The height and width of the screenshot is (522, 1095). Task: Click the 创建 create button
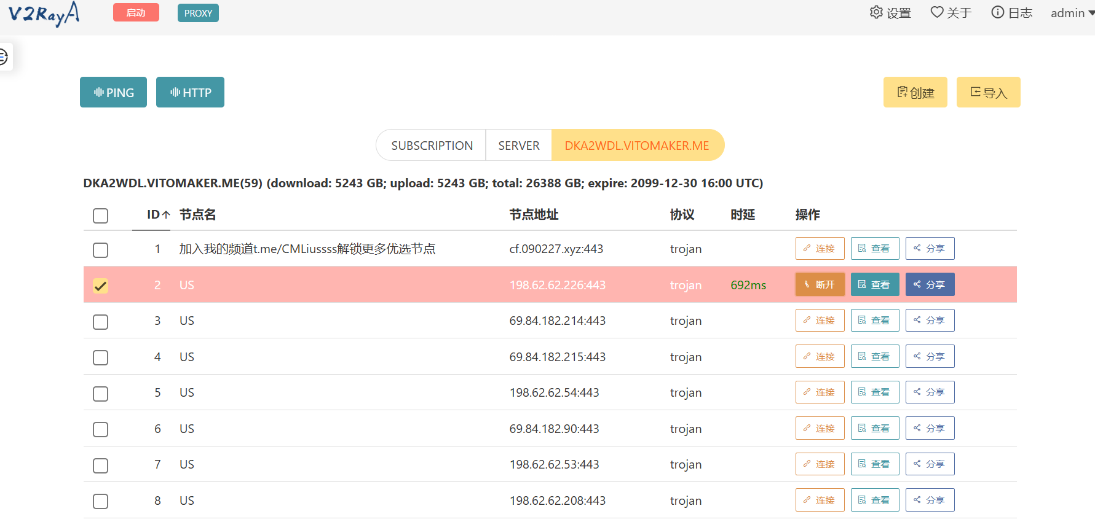click(915, 92)
